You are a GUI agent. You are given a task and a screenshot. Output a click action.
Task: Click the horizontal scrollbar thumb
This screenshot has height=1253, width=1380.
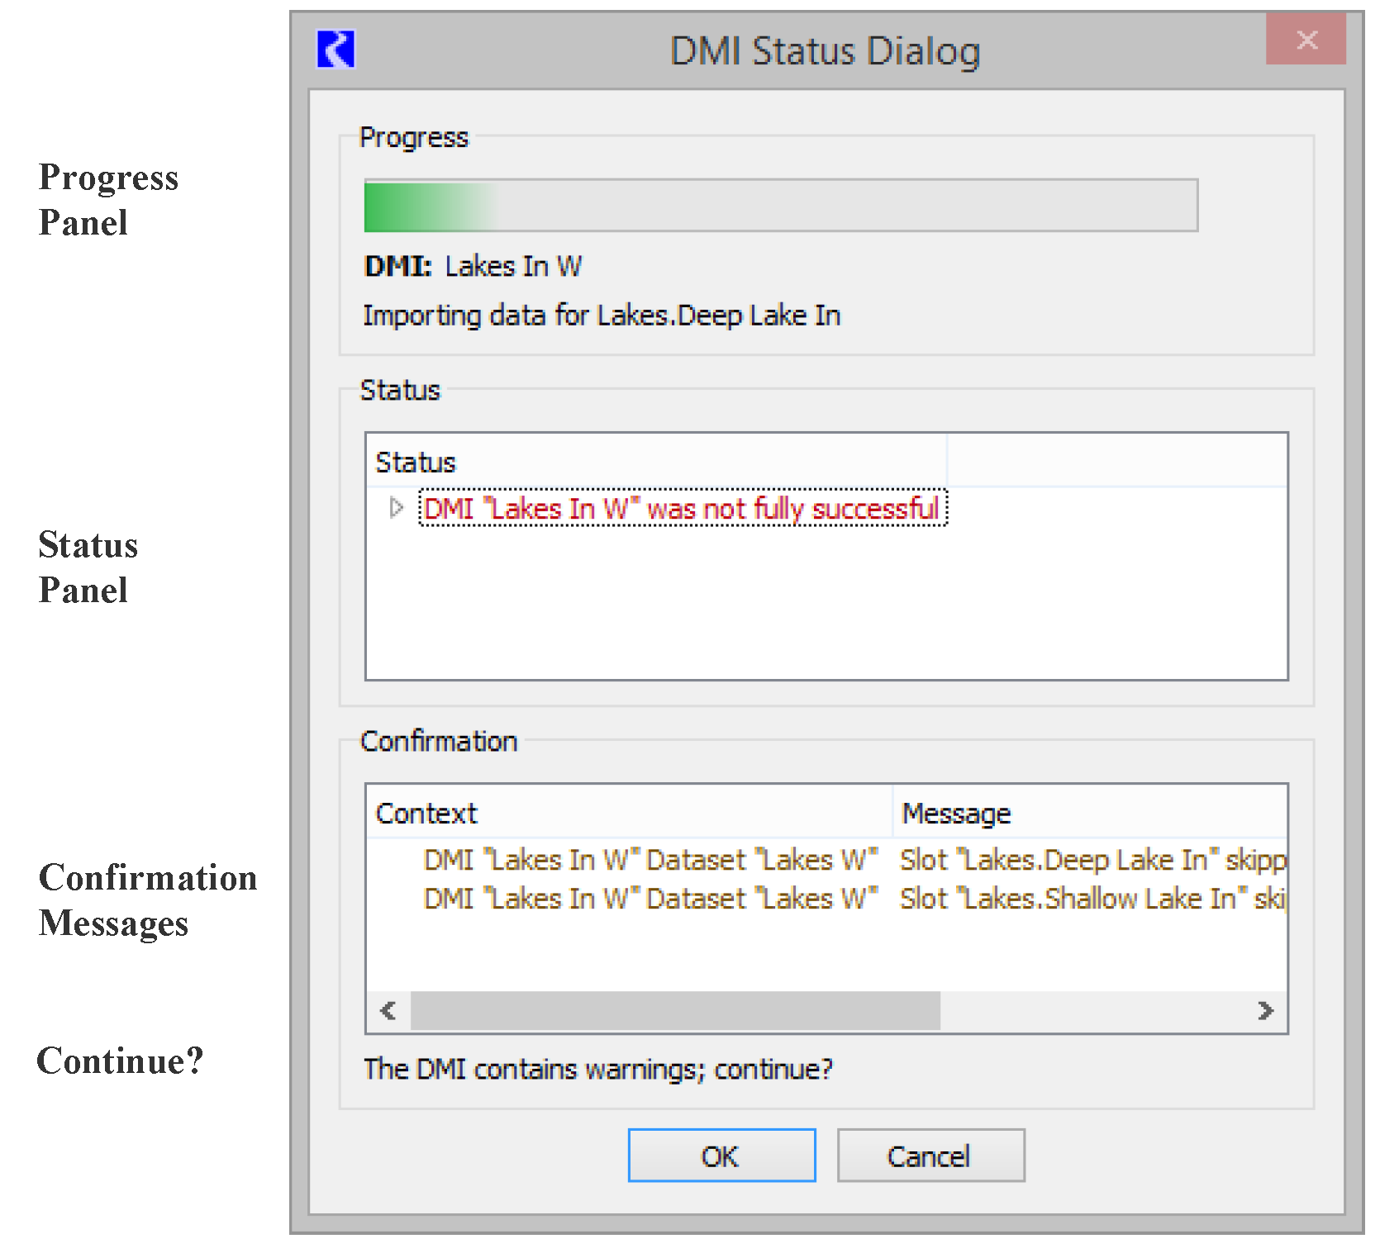point(675,1011)
